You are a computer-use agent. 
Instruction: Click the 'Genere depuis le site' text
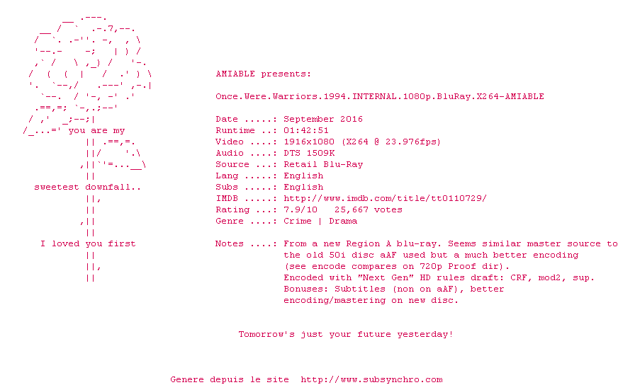(230, 379)
